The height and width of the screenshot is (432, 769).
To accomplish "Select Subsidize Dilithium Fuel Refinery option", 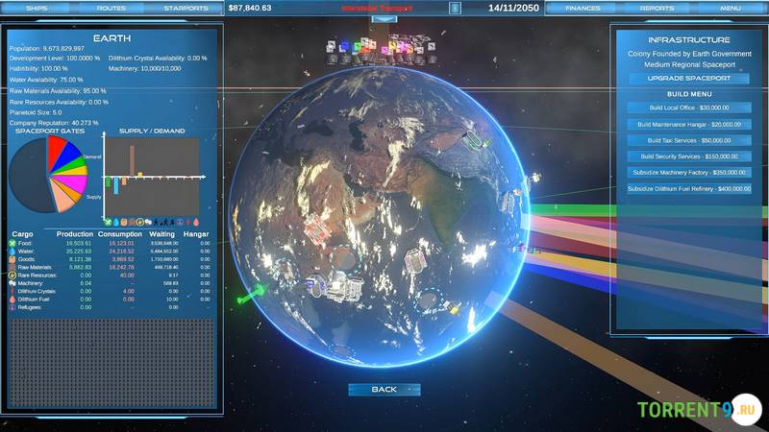I will pos(688,188).
